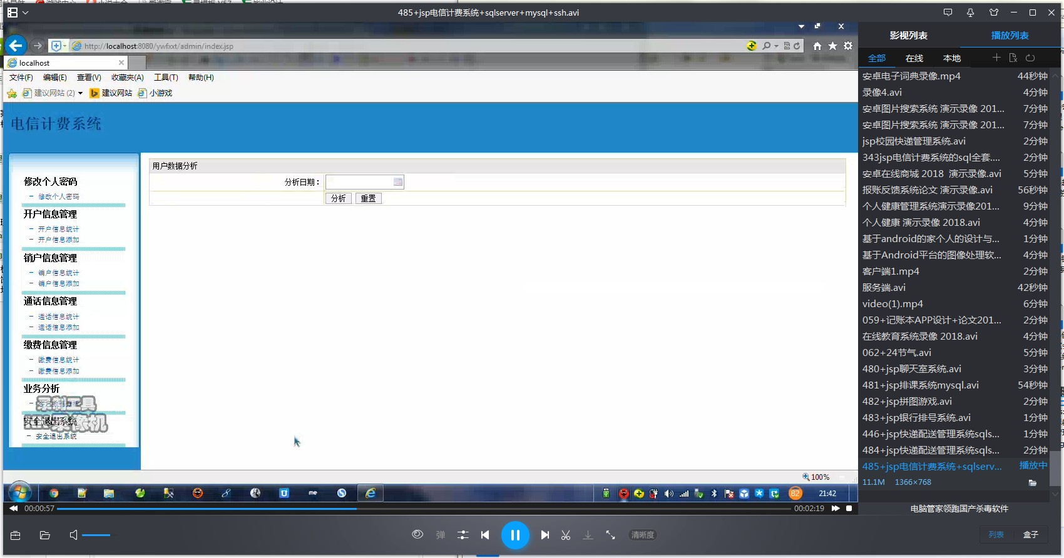Image resolution: width=1064 pixels, height=558 pixels.
Task: Click the 重置 button
Action: tap(369, 198)
